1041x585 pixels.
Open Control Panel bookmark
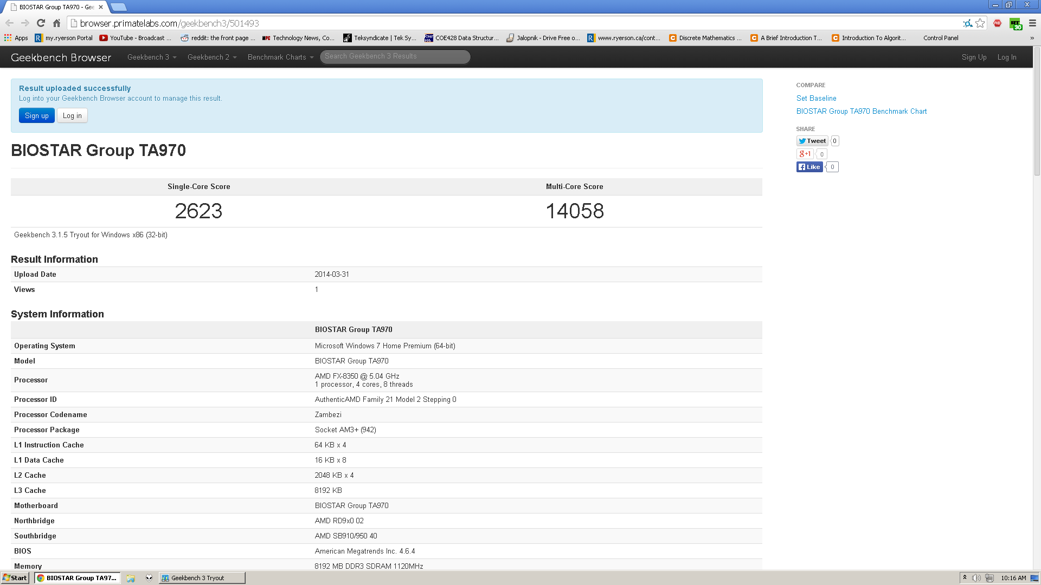(941, 38)
